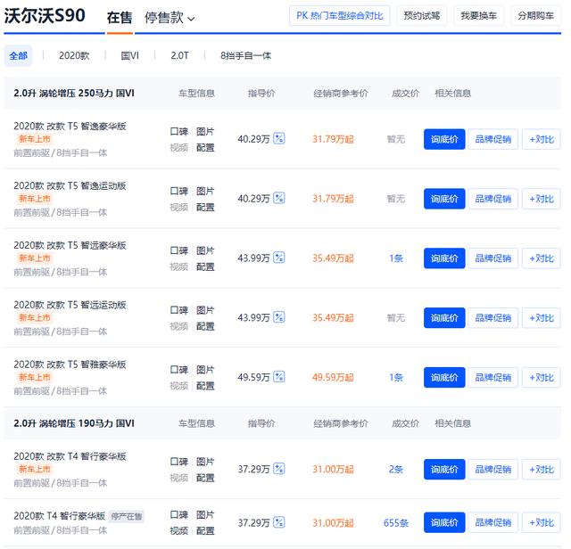Click the 我要换车 button

[x=478, y=16]
